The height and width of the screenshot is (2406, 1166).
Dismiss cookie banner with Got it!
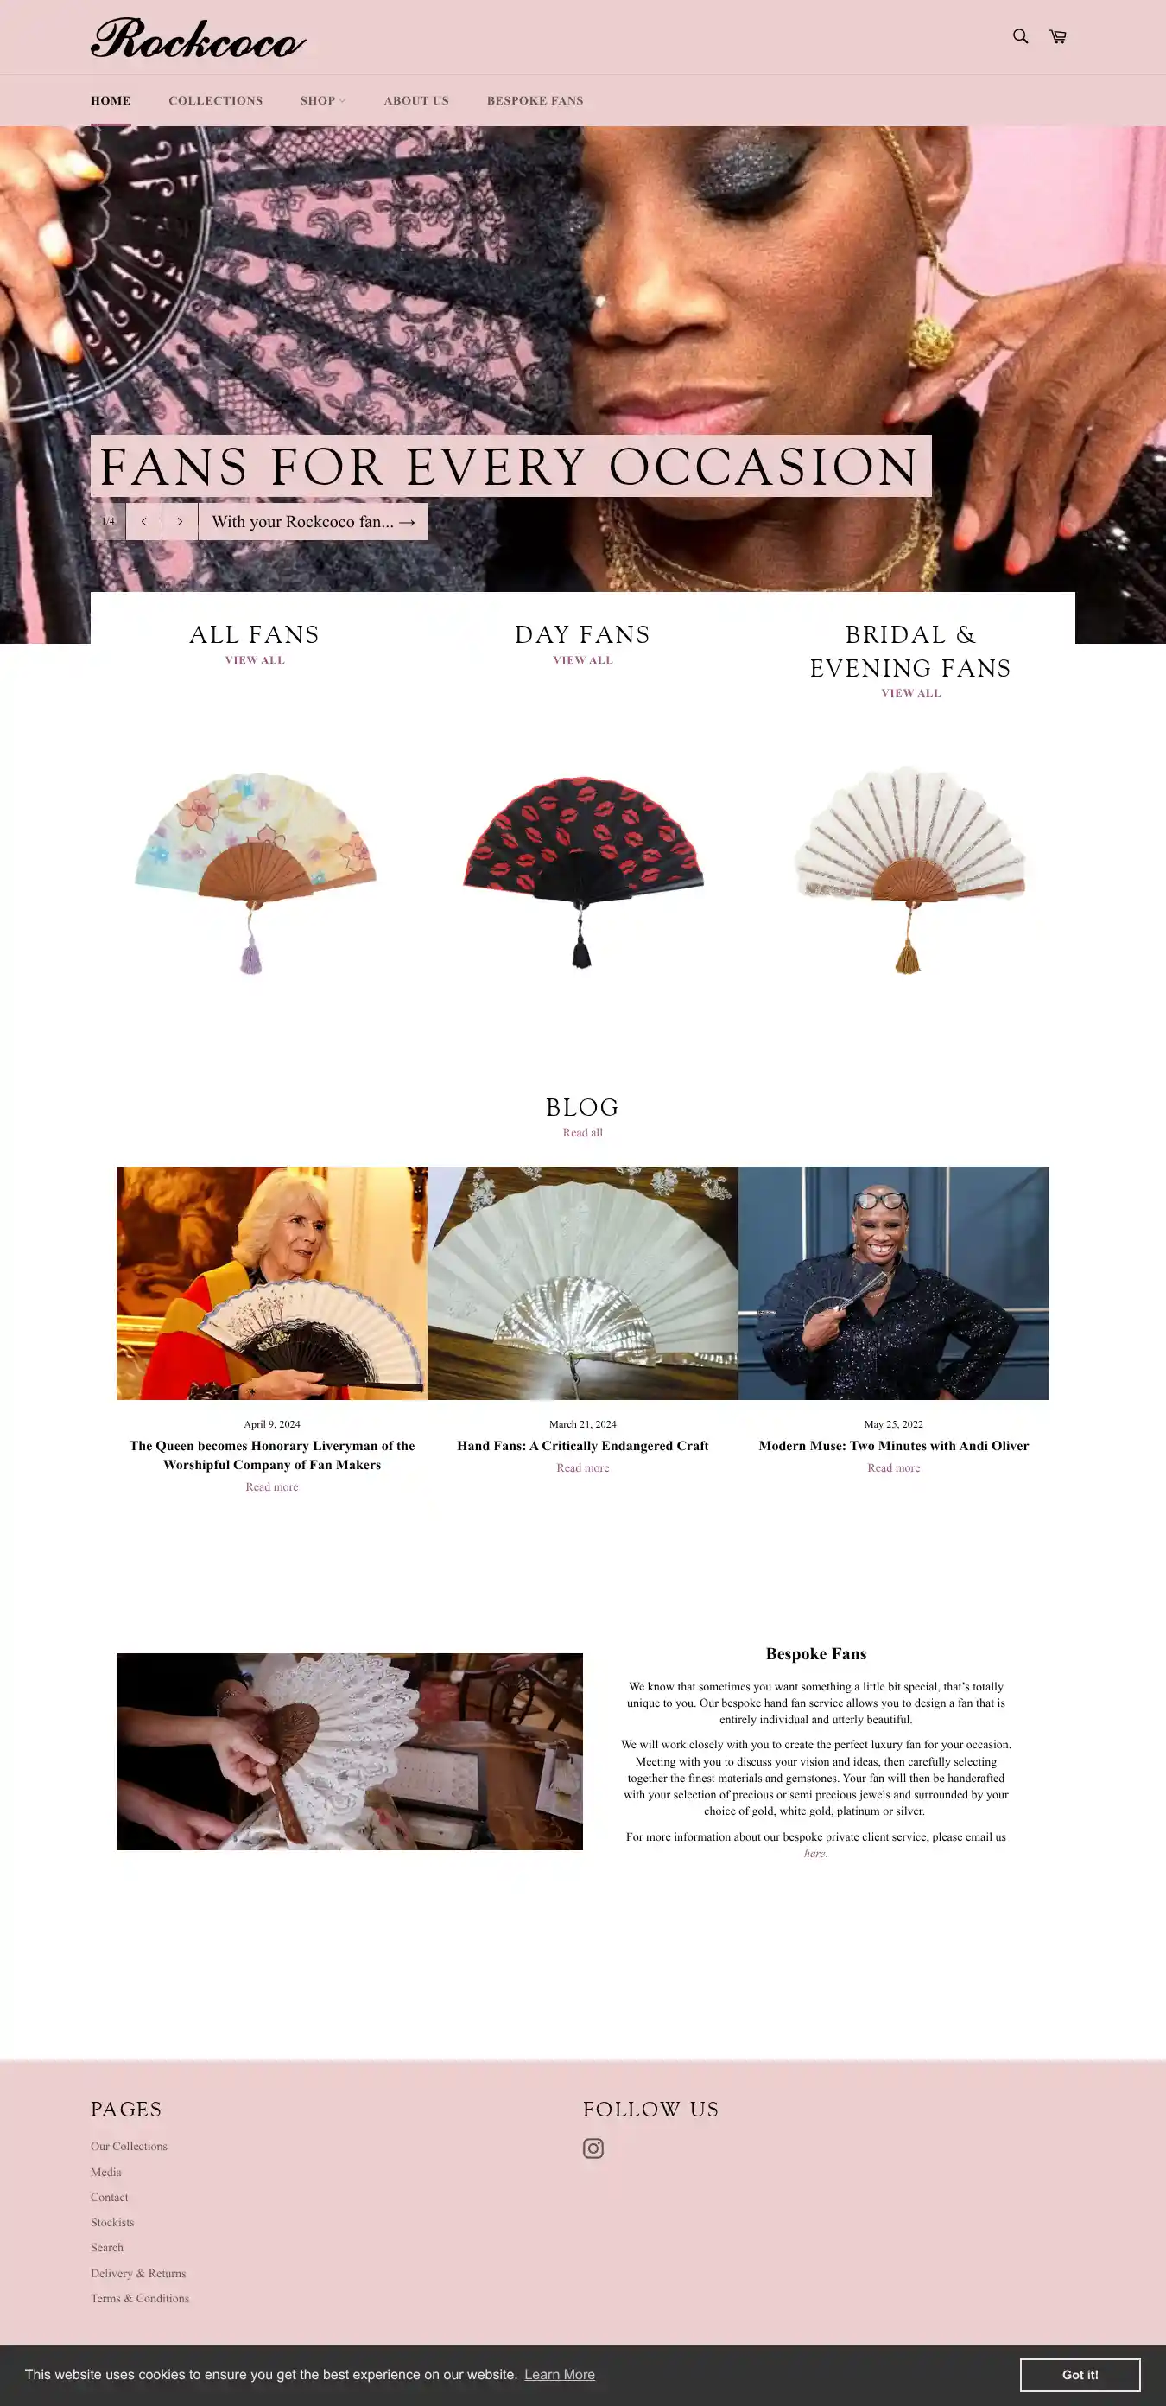1080,2374
